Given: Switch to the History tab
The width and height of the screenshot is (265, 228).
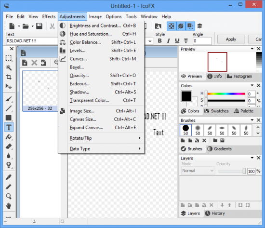Looking at the screenshot, I should coord(215,214).
